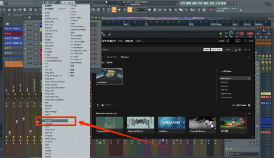Open Kontakt VIEW menu
This screenshot has width=274, height=158.
[x=138, y=41]
